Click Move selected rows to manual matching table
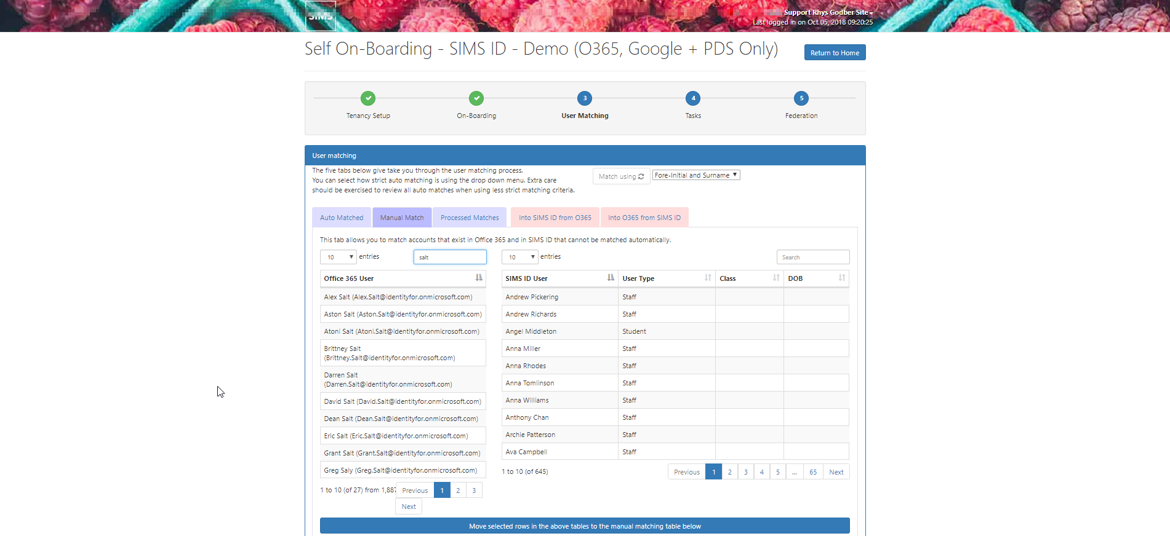This screenshot has height=536, width=1170. pyautogui.click(x=585, y=526)
